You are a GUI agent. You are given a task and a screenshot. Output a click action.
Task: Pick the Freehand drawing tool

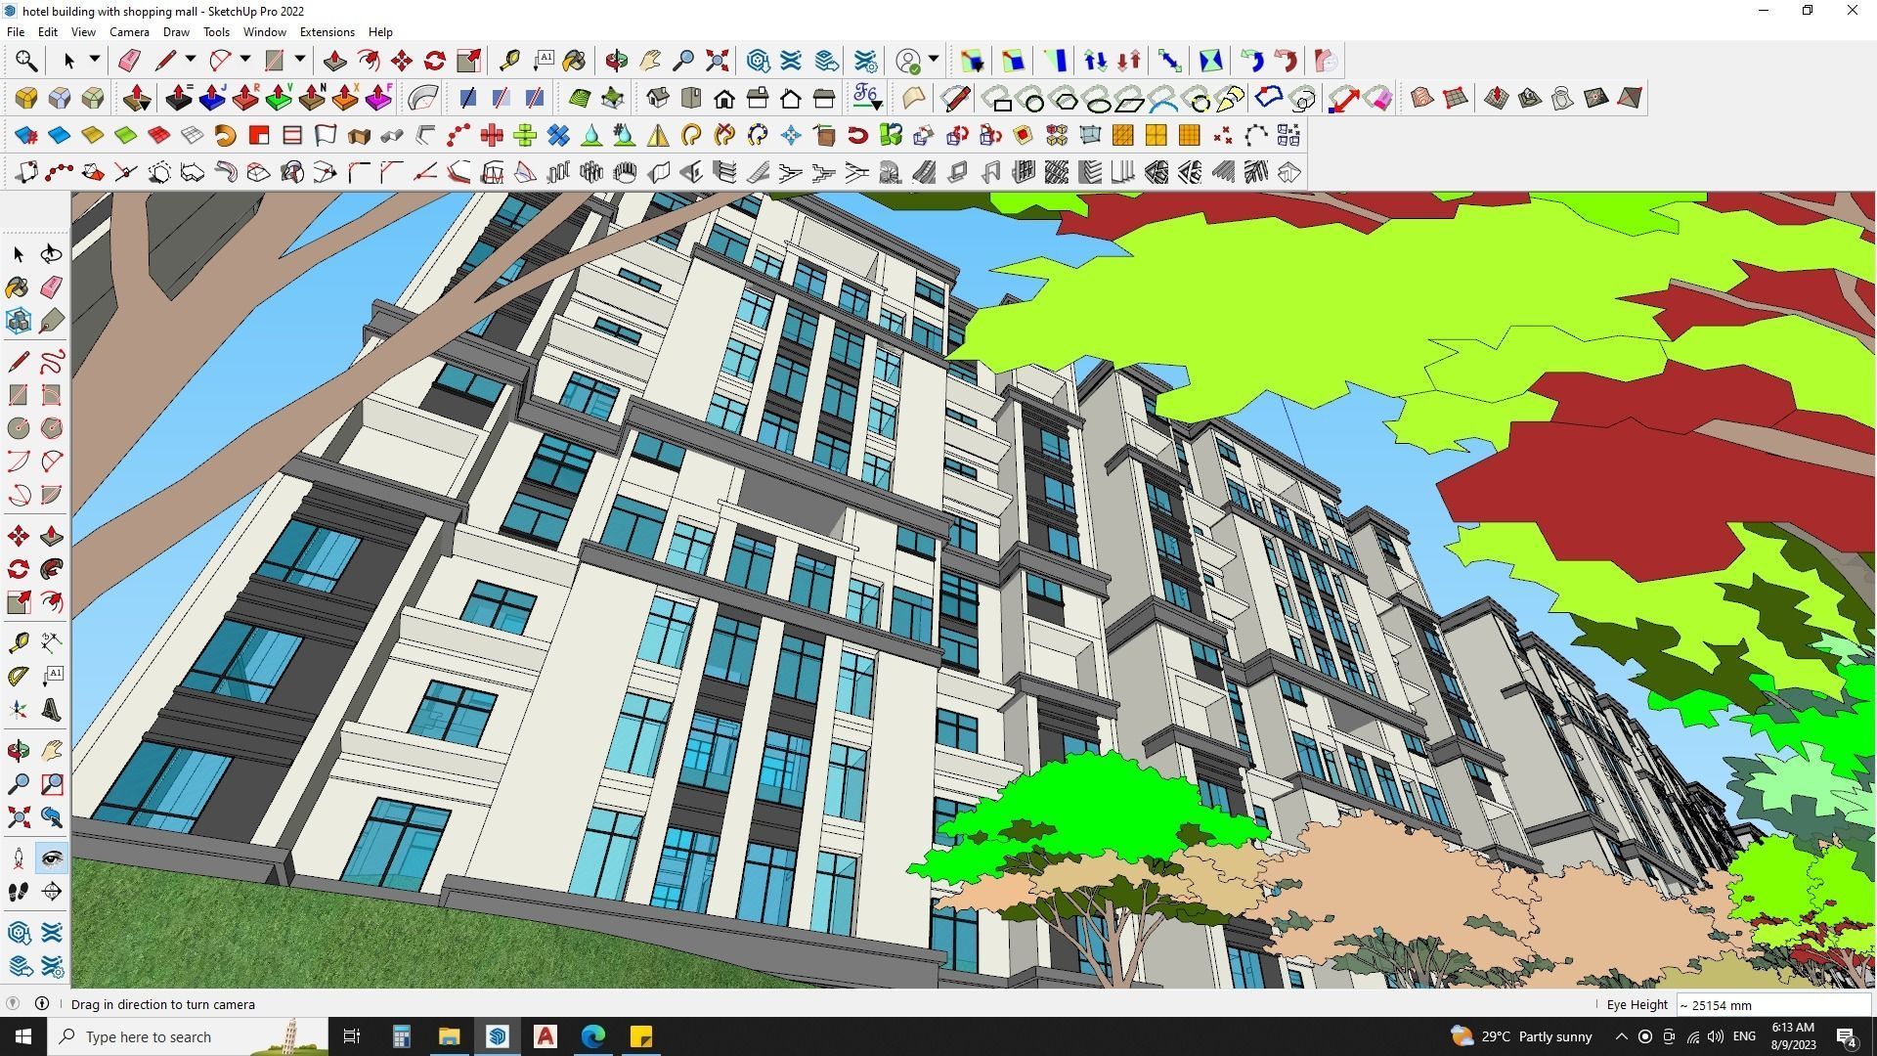click(x=51, y=362)
